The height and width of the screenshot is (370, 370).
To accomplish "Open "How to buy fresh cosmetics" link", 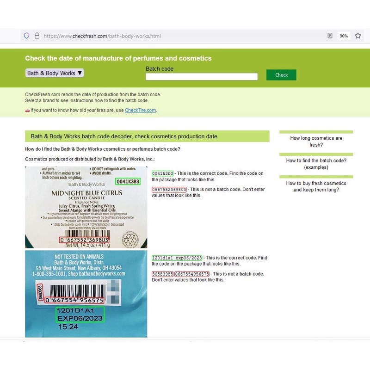I will [x=316, y=186].
